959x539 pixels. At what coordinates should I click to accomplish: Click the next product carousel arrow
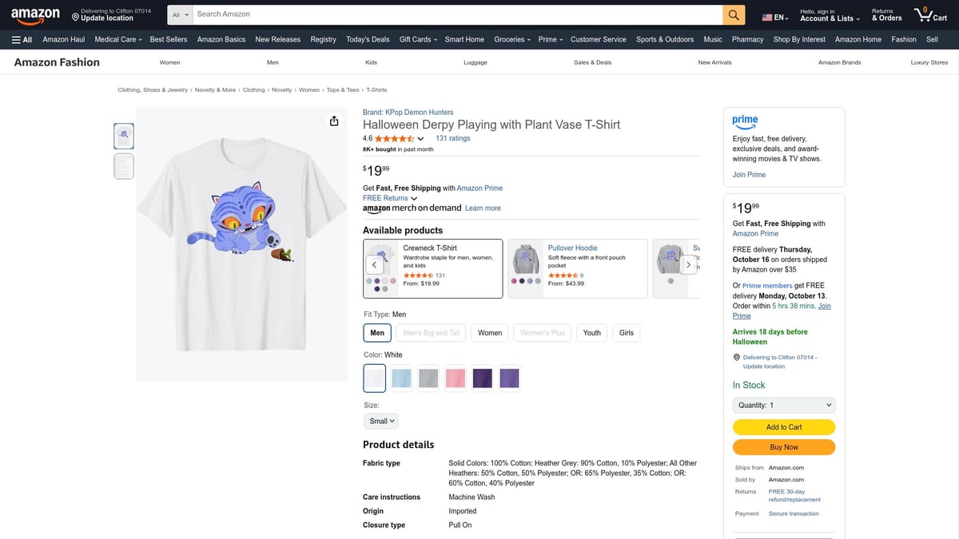(688, 264)
